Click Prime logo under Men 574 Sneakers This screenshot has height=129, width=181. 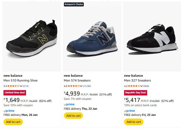tap(69, 104)
